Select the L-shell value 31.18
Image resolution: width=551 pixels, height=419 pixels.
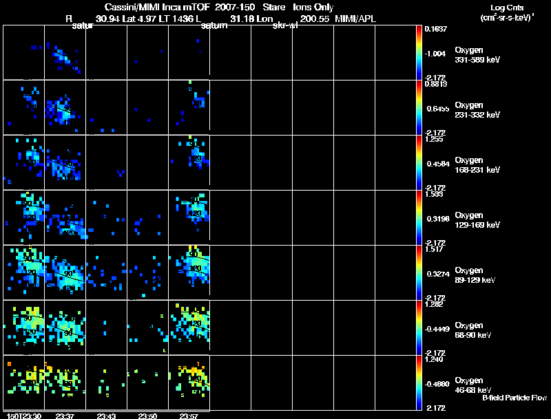[x=242, y=19]
